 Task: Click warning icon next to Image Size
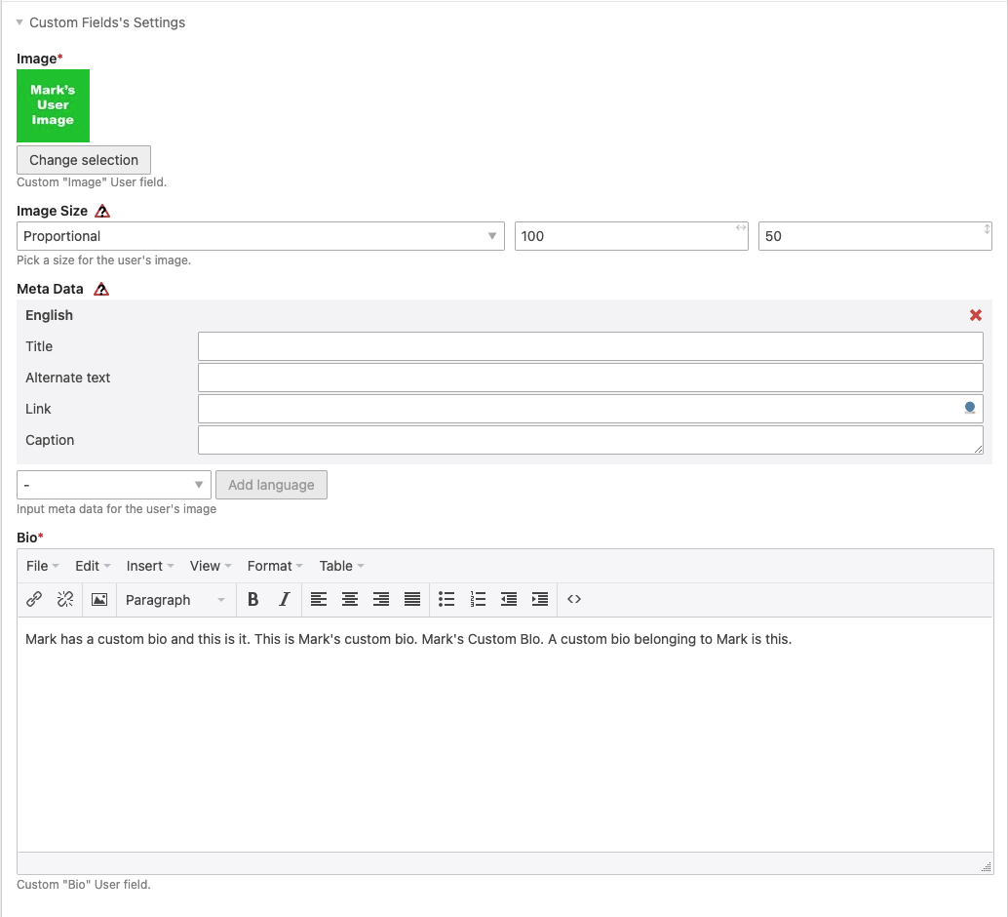pos(102,211)
